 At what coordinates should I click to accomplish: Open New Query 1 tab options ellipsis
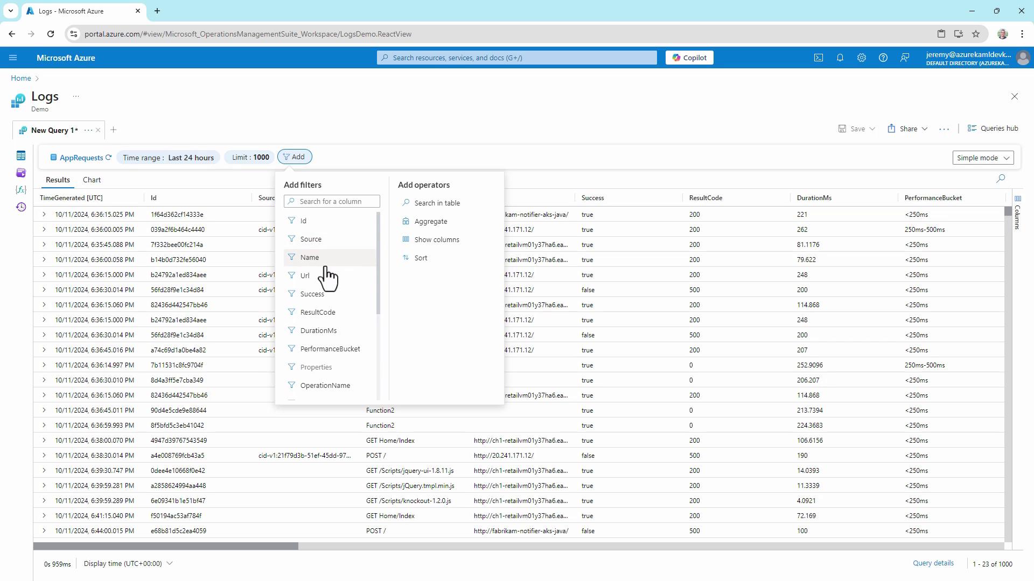pyautogui.click(x=88, y=130)
